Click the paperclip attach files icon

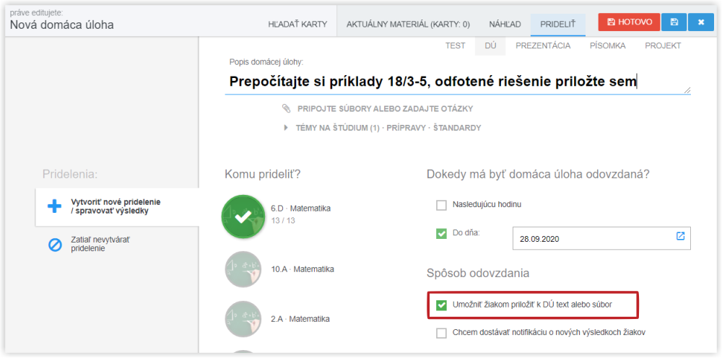287,108
